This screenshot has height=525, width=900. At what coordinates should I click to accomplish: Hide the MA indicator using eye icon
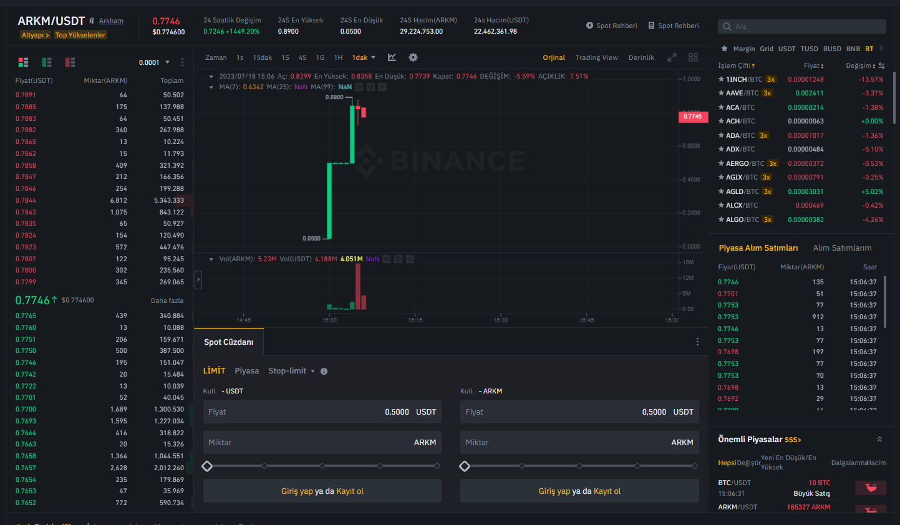359,87
